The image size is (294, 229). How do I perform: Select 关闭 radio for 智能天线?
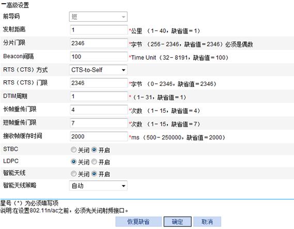click(x=73, y=174)
